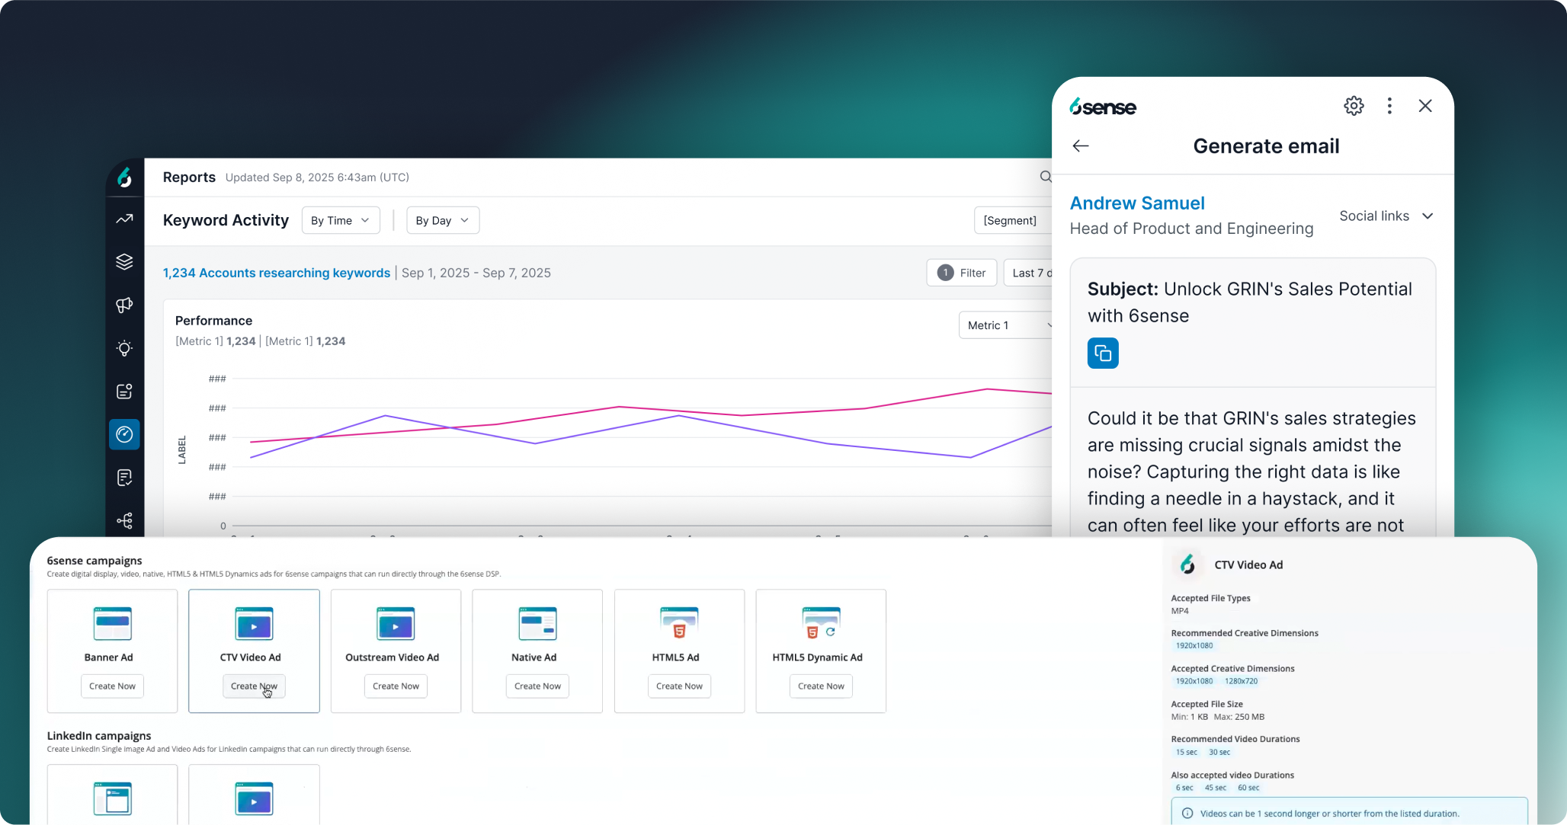
Task: Select the LinkedIn Single Image Ad icon
Action: point(112,799)
